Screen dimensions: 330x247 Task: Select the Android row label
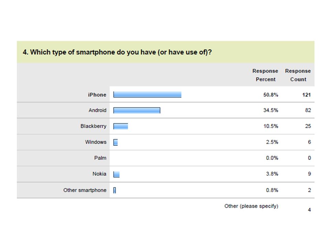point(97,110)
